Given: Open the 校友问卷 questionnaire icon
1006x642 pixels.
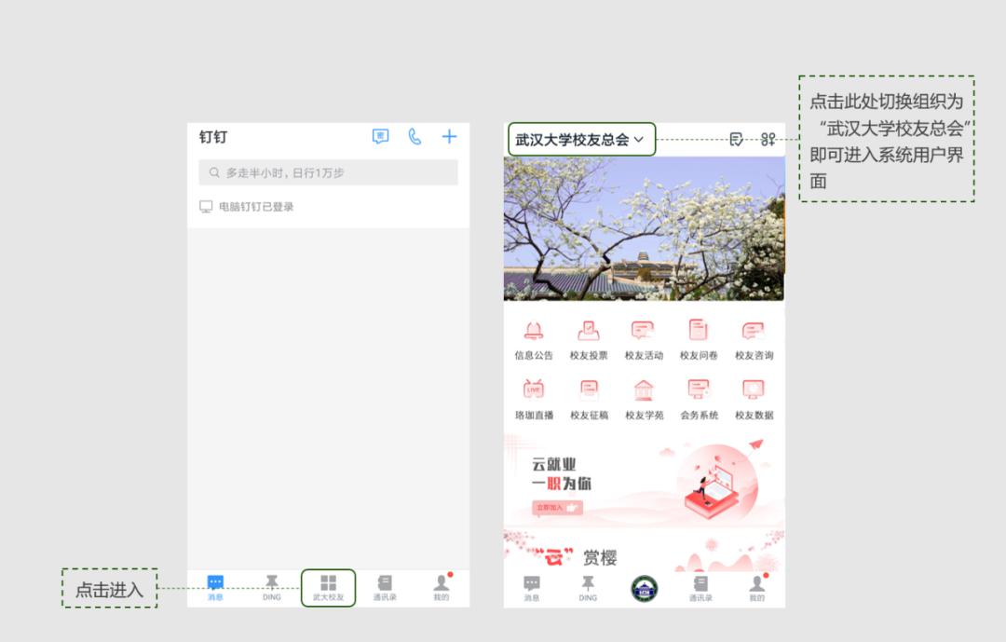Looking at the screenshot, I should click(x=699, y=340).
